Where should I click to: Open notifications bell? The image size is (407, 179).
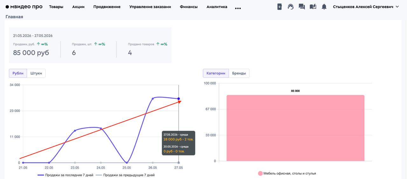[324, 7]
